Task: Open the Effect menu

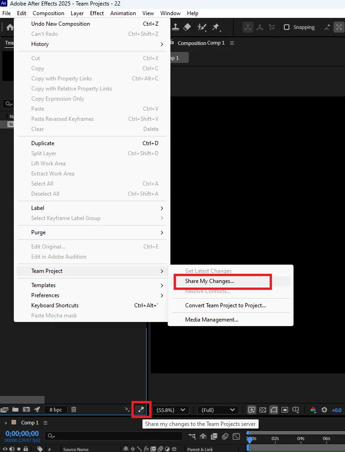Action: click(x=97, y=13)
